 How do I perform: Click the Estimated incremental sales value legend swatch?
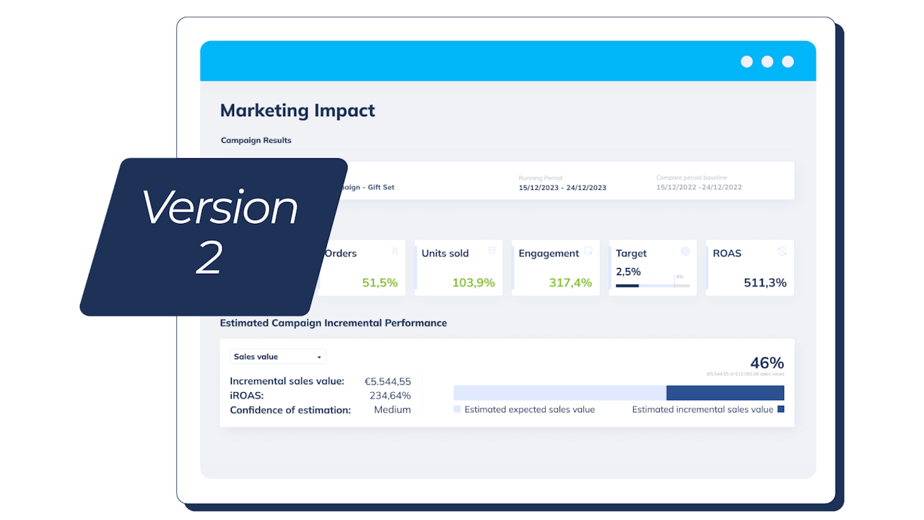click(x=781, y=409)
